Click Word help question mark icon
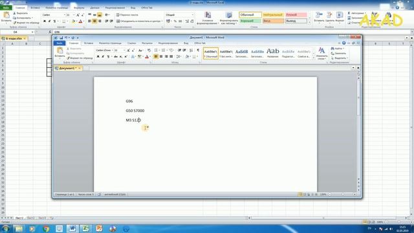The width and height of the screenshot is (414, 233). 343,43
